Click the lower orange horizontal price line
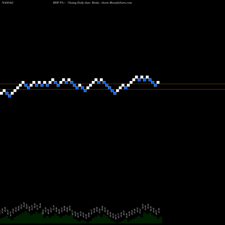The height and width of the screenshot is (225, 225). [x=112, y=90]
